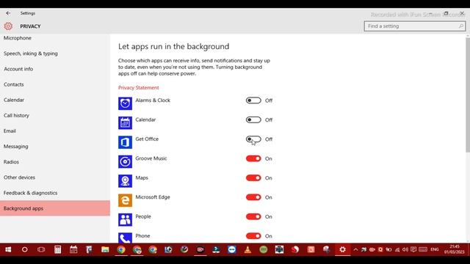The width and height of the screenshot is (470, 264).
Task: Click the taskbar clock showing 21:45
Action: (x=455, y=249)
